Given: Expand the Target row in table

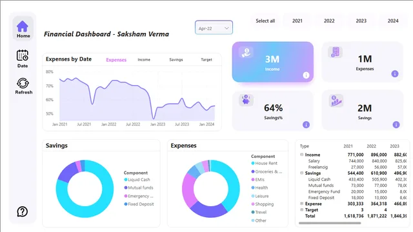Looking at the screenshot, I should [302, 209].
